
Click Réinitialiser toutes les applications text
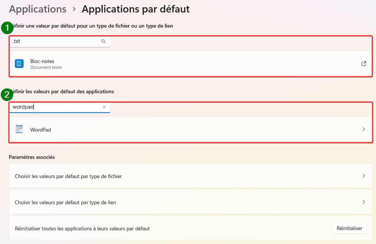coord(82,229)
